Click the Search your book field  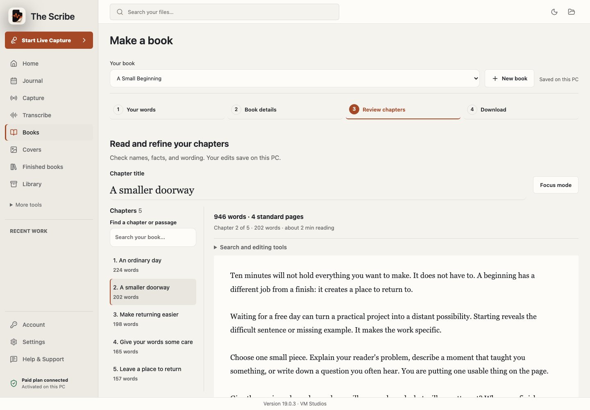(153, 237)
